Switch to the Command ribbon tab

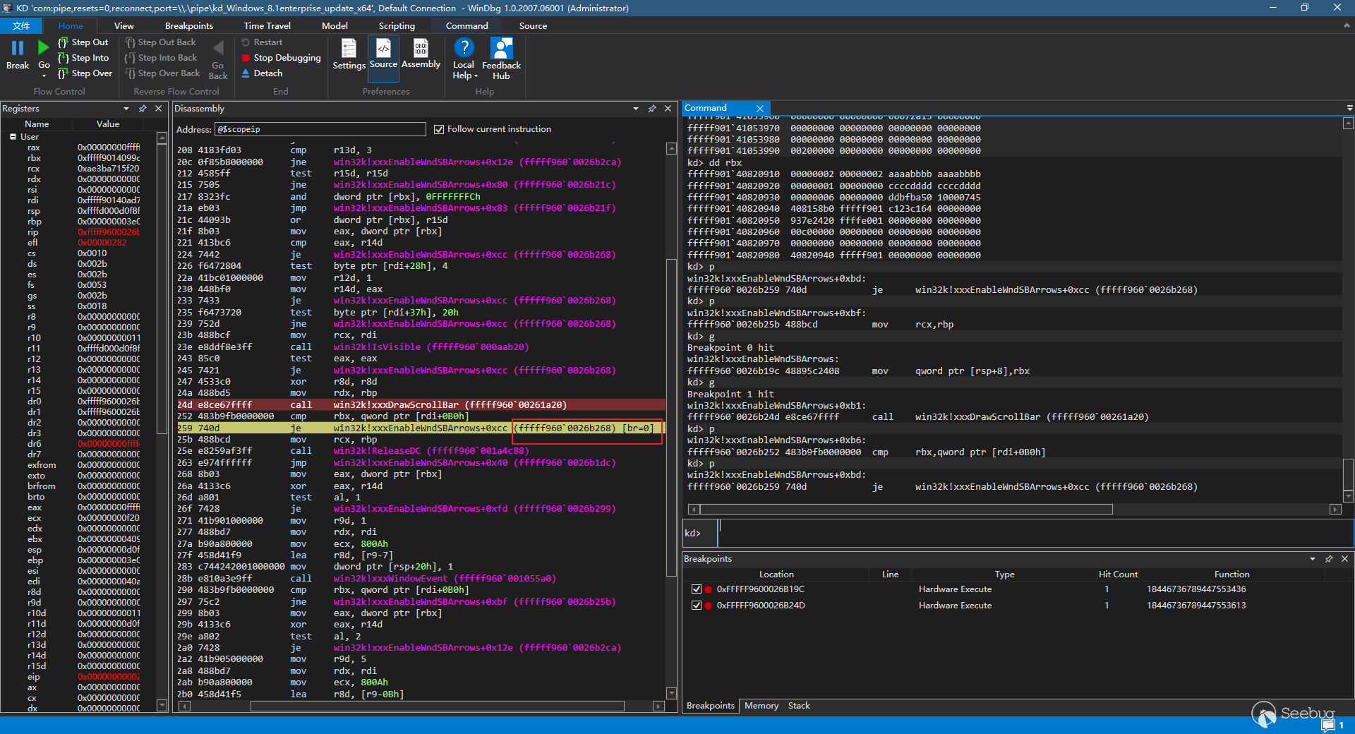click(x=466, y=26)
